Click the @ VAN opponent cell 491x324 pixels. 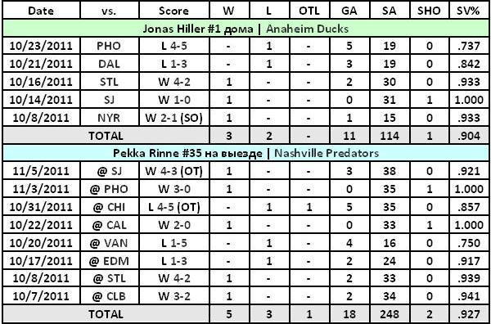(110, 243)
